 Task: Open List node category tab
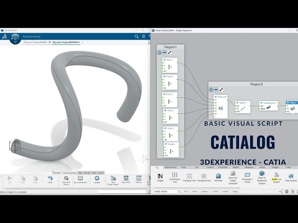(197, 167)
